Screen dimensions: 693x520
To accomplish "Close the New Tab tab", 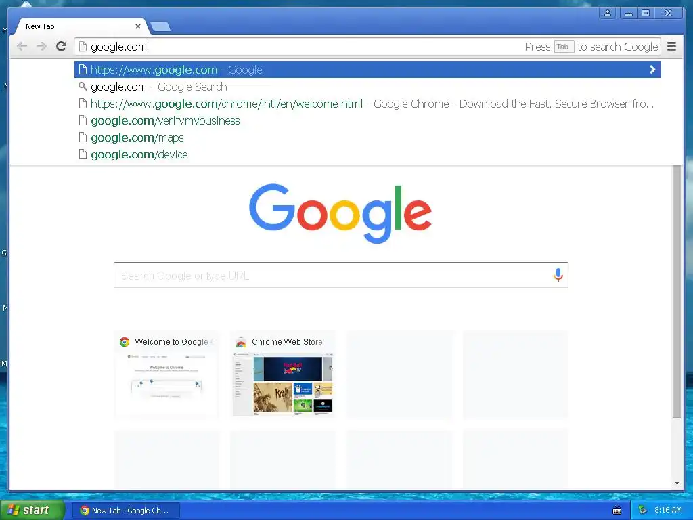I will coord(138,26).
